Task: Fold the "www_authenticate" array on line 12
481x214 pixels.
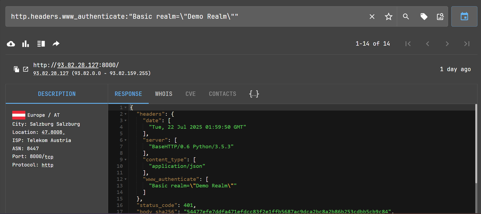Action: (x=126, y=179)
